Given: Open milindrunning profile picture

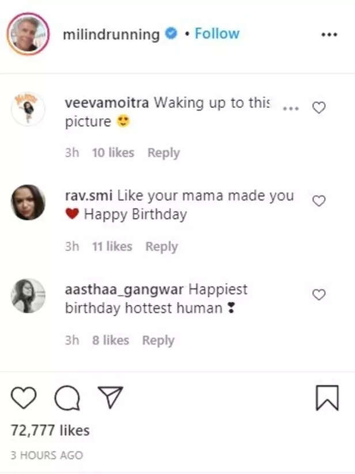Looking at the screenshot, I should click(x=27, y=33).
